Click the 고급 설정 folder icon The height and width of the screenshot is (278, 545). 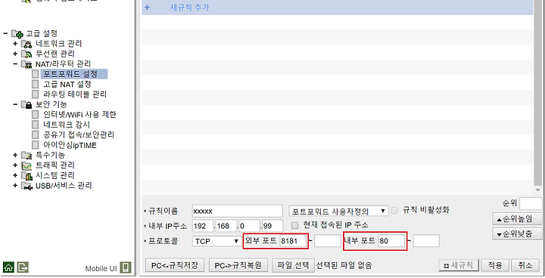pyautogui.click(x=17, y=34)
